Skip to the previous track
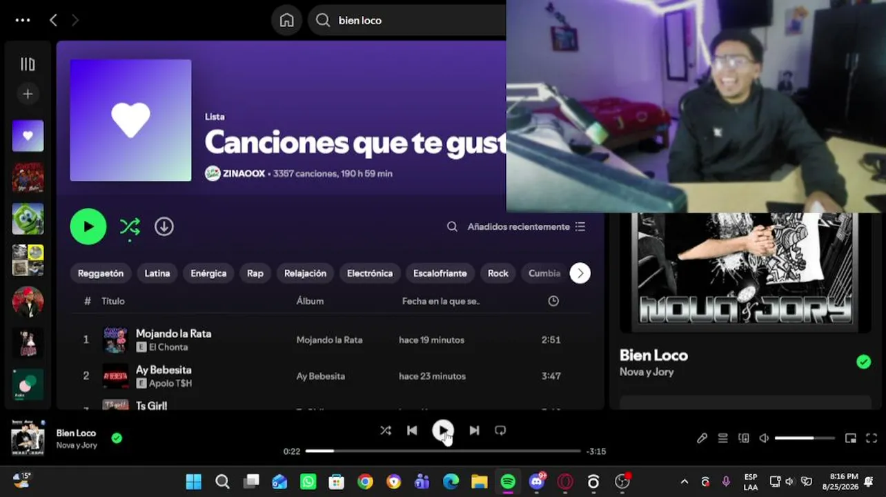The height and width of the screenshot is (497, 886). (412, 431)
